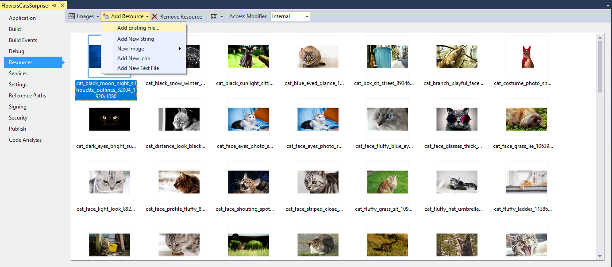The image size is (612, 267).
Task: Open the Application settings page
Action: pos(22,18)
